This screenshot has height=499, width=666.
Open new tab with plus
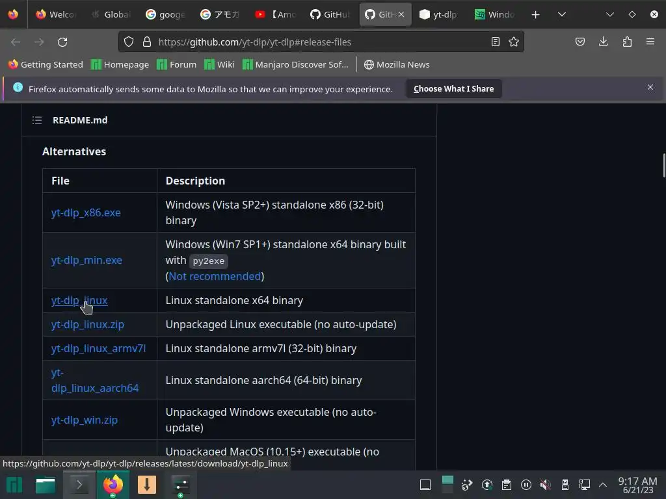536,14
